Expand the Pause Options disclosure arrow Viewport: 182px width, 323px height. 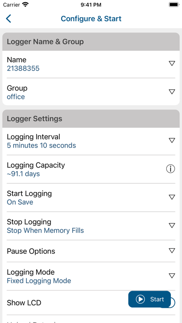click(172, 251)
